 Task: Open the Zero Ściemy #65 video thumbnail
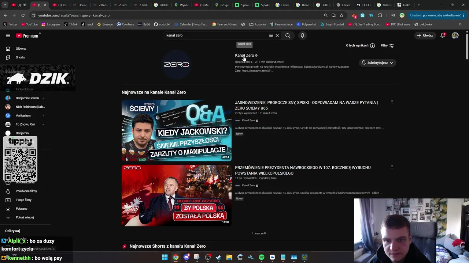click(x=177, y=130)
